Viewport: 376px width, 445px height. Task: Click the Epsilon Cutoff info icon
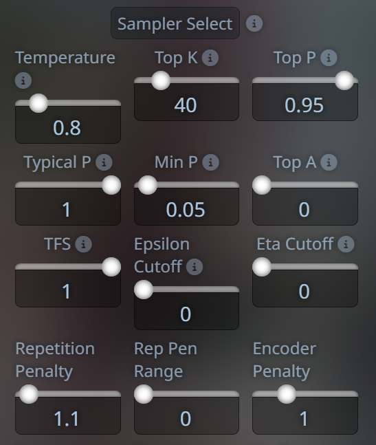(195, 267)
